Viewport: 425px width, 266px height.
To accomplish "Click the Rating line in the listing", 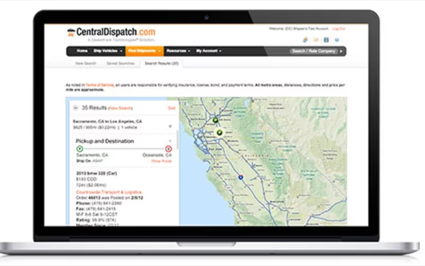I will pos(96,220).
